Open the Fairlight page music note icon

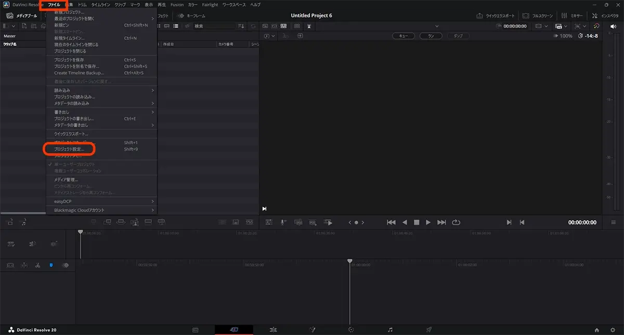tap(390, 330)
